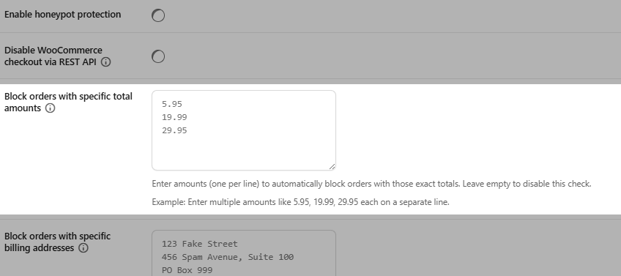This screenshot has height=276, width=621.
Task: Click '456 Spam Avenue, Suite 100' line
Action: (x=228, y=257)
